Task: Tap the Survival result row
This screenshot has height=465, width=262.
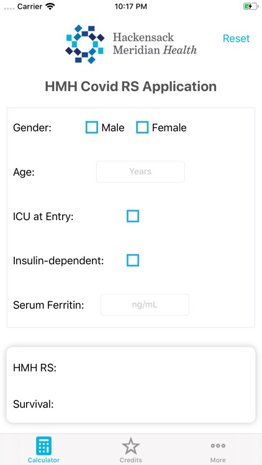Action: tap(131, 404)
